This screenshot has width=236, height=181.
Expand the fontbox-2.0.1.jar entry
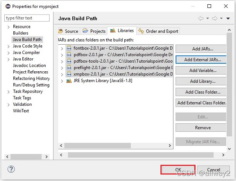[62, 49]
